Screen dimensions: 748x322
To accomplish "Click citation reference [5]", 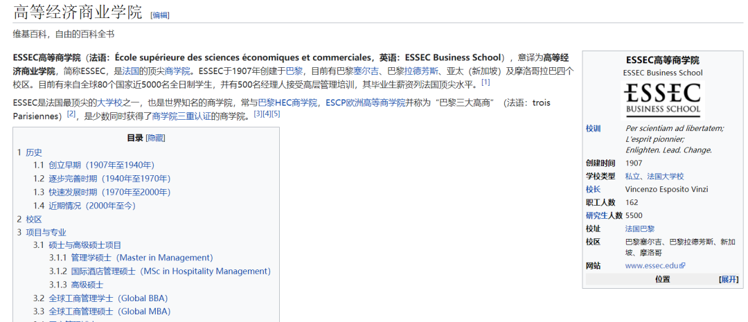I will point(275,114).
